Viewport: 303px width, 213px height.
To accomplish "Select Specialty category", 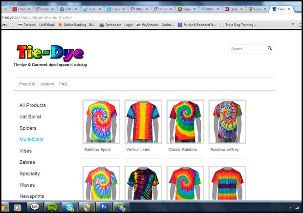I will click(29, 174).
